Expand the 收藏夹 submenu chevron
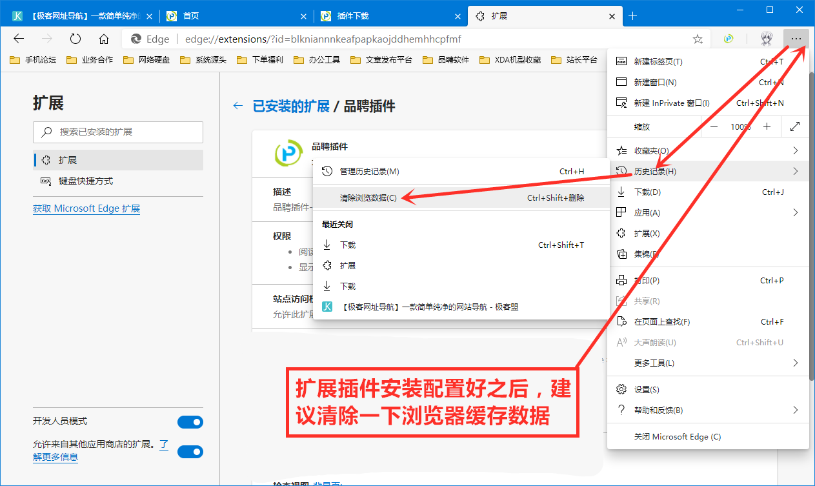The image size is (815, 486). [795, 150]
